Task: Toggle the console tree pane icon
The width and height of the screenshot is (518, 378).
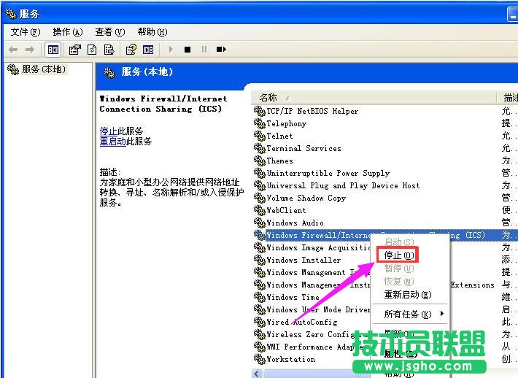Action: [x=53, y=50]
